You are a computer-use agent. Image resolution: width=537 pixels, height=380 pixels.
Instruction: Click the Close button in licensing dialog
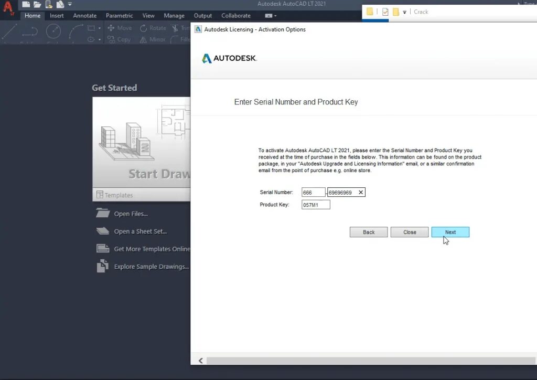(x=410, y=232)
